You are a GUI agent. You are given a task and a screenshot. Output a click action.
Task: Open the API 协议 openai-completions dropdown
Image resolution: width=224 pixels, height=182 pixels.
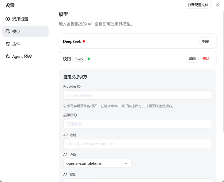[x=97, y=163]
